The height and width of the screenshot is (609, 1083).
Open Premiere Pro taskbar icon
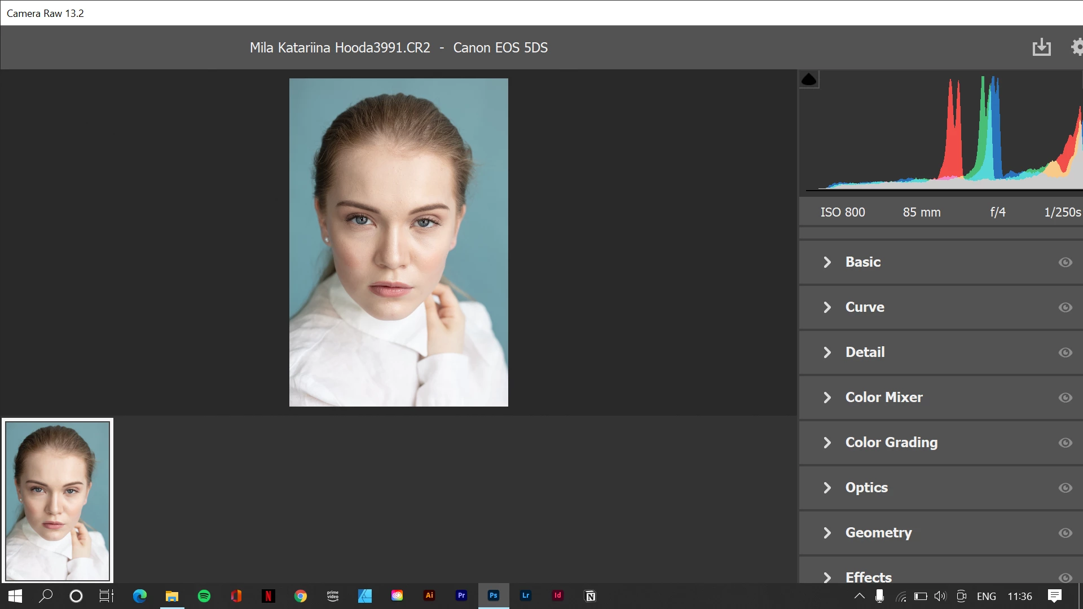pyautogui.click(x=461, y=595)
